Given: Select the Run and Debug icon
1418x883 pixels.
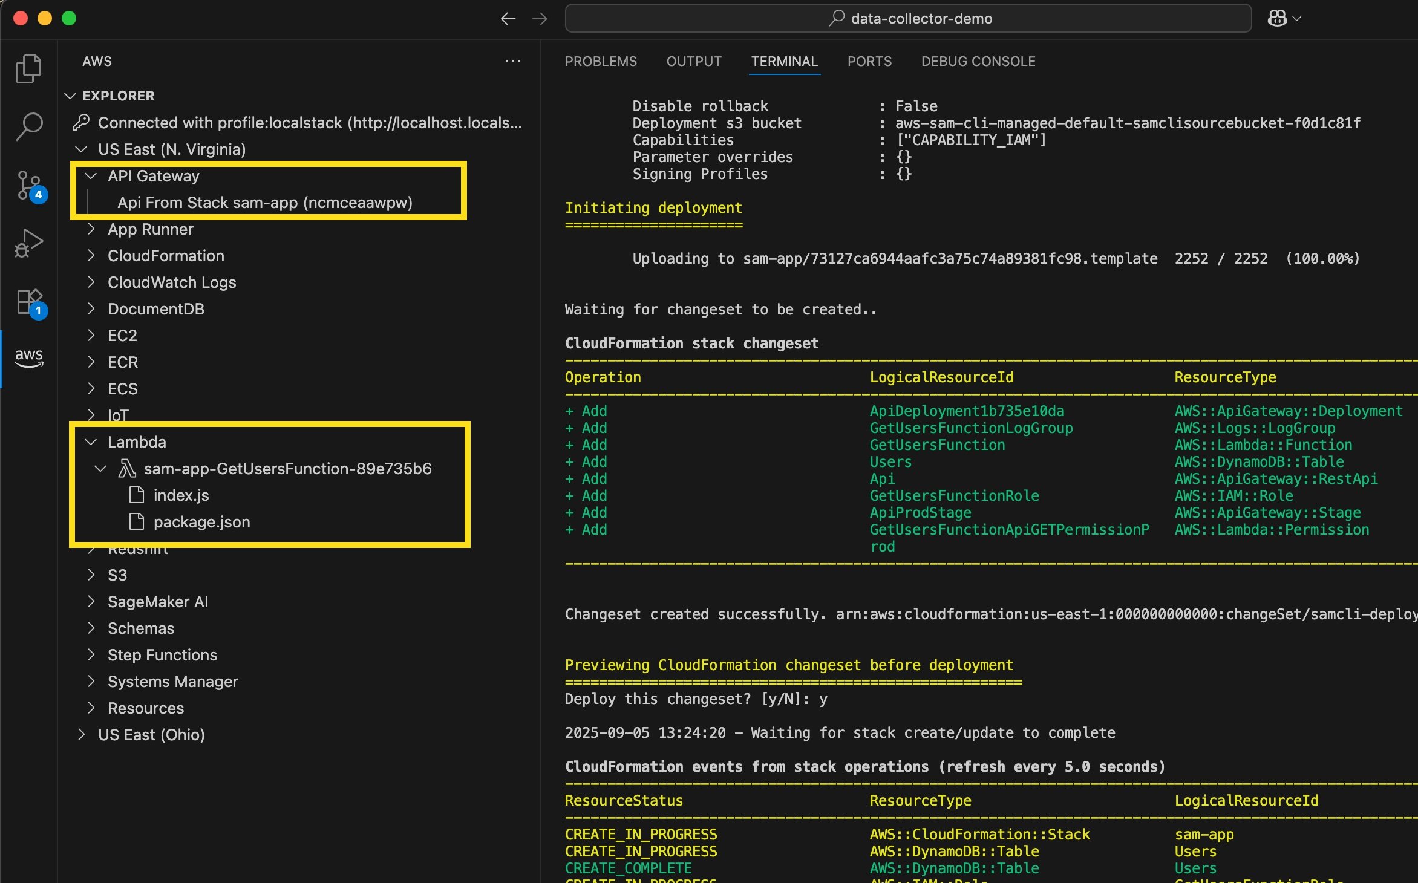Looking at the screenshot, I should click(x=28, y=242).
